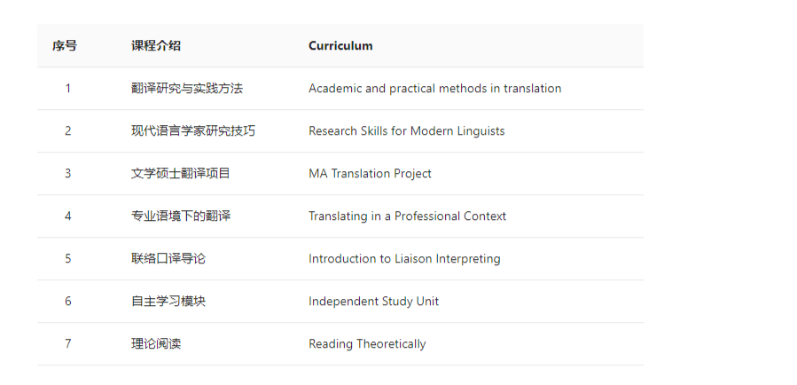Screen dimensions: 797x385
Task: Click row number 7 in 序号 column
Action: [x=68, y=344]
